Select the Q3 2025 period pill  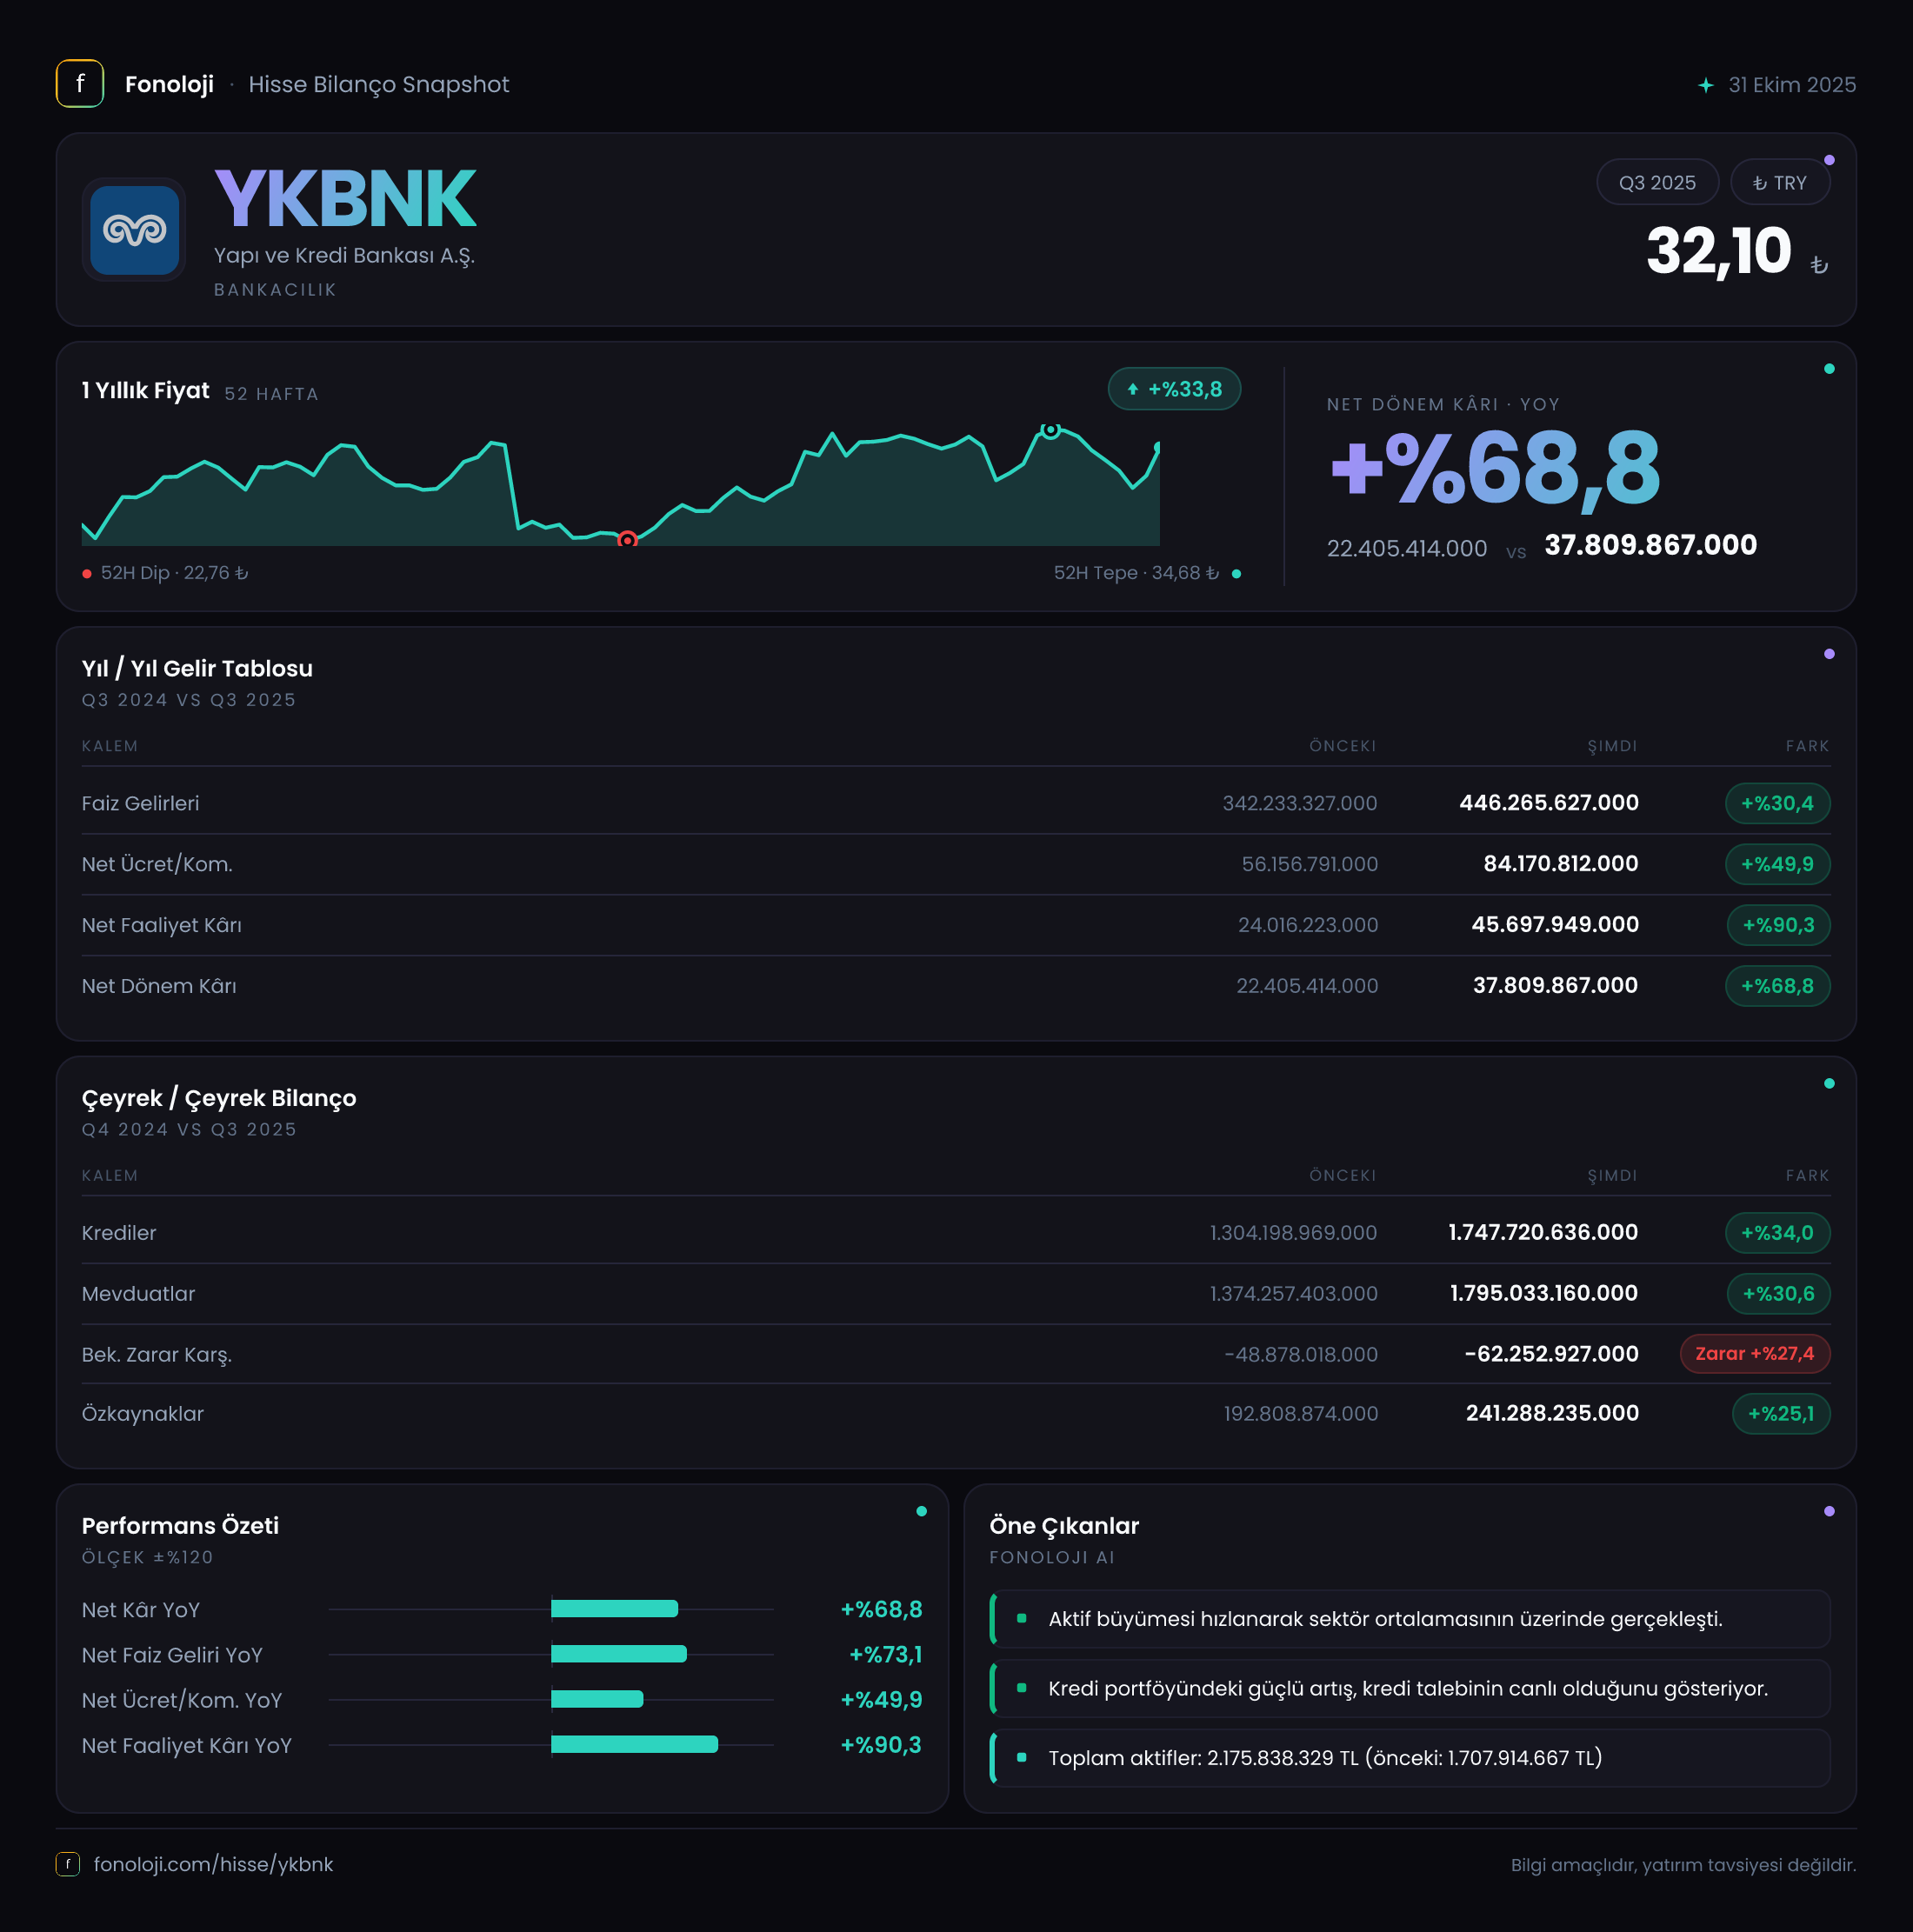click(x=1657, y=183)
